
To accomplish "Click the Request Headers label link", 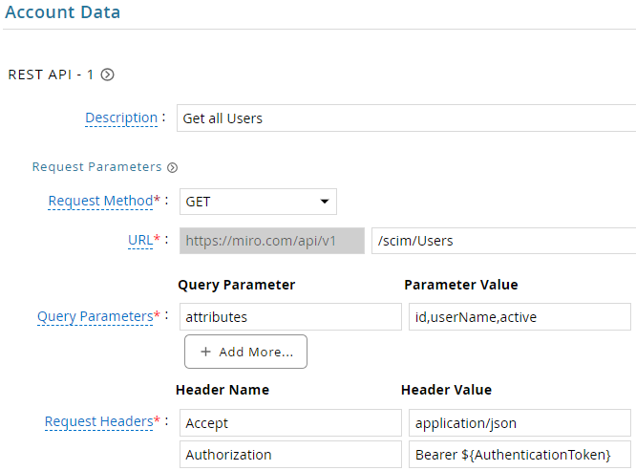I will [x=99, y=421].
